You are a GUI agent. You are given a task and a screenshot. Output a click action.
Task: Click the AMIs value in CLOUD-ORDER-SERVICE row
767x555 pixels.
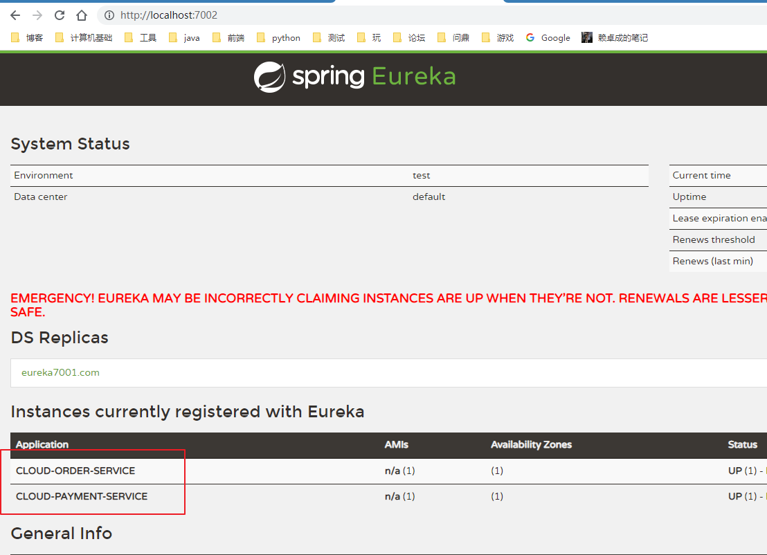click(399, 471)
